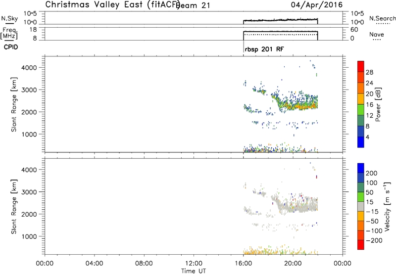396x274 pixels.
Task: Click the blue bottom segment of the power color bar
Action: click(x=361, y=142)
